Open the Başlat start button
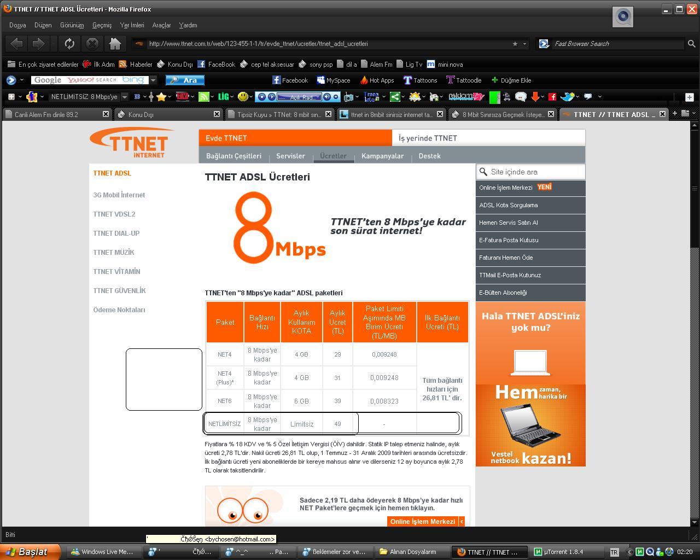 tap(30, 552)
